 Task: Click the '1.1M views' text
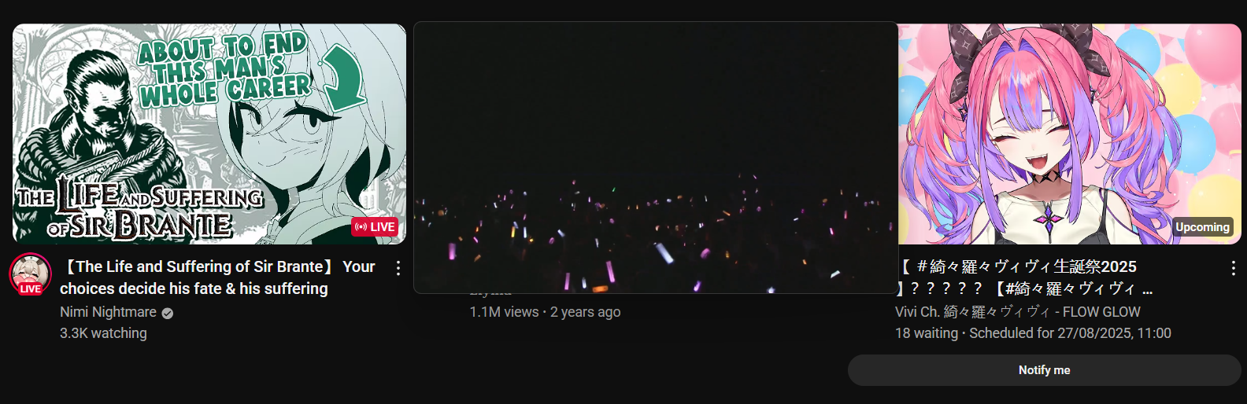click(504, 312)
